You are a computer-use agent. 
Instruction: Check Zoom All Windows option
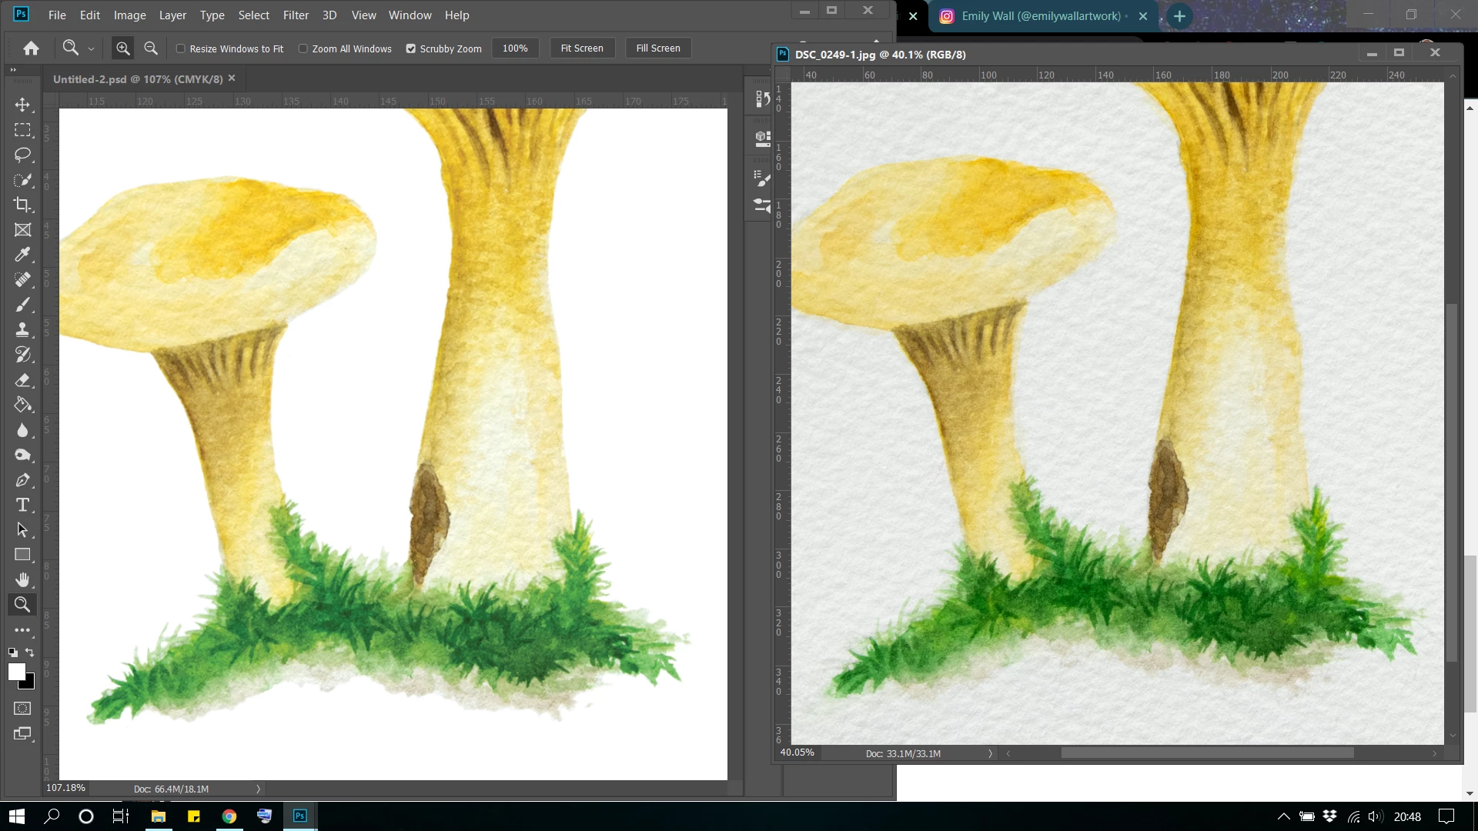pyautogui.click(x=303, y=48)
